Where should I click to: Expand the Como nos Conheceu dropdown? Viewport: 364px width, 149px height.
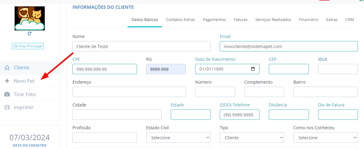[x=325, y=137]
